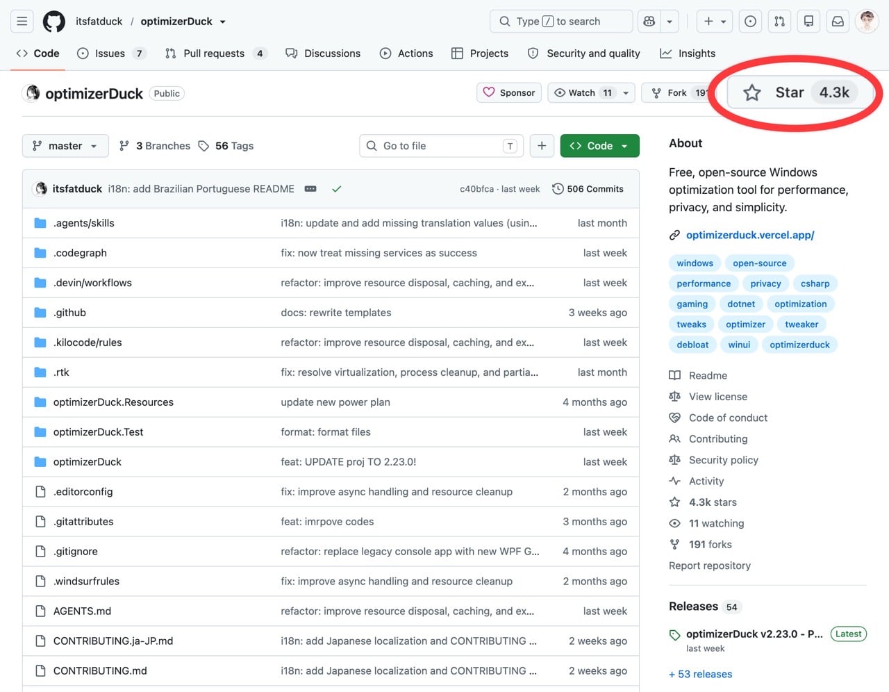Switch to the Issues tab

(x=111, y=53)
